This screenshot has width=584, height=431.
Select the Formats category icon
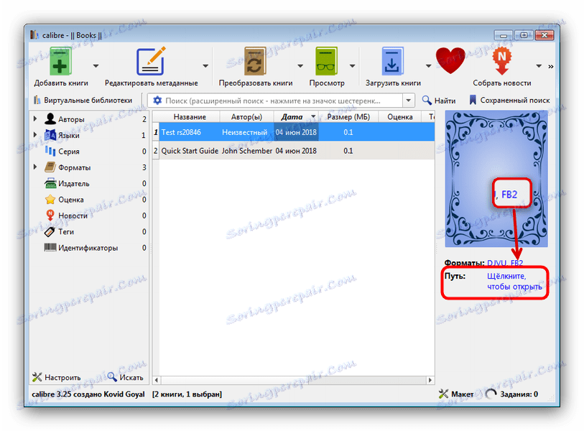click(50, 167)
